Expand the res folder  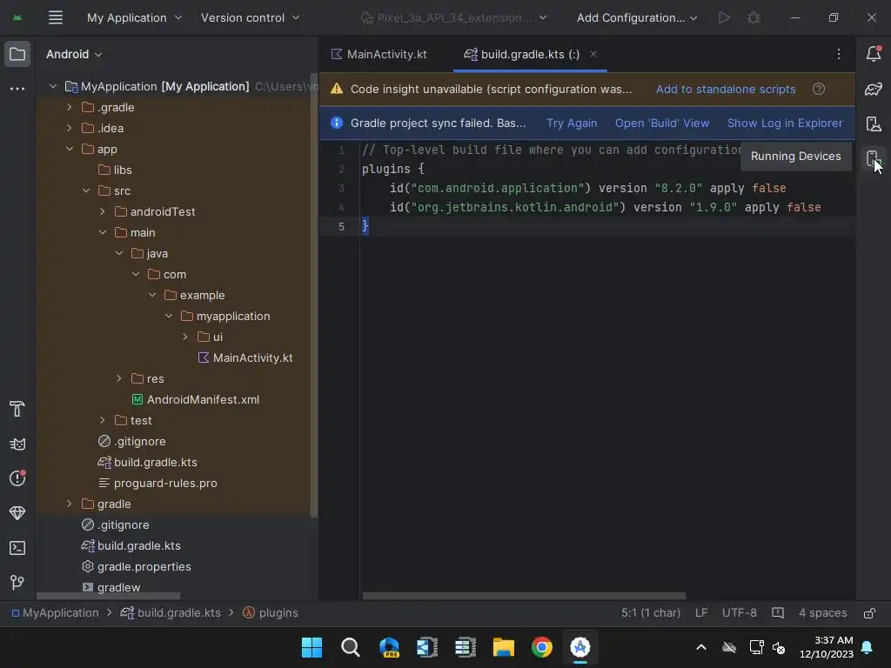118,379
